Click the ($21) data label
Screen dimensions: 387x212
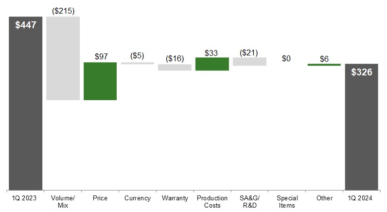coord(249,52)
